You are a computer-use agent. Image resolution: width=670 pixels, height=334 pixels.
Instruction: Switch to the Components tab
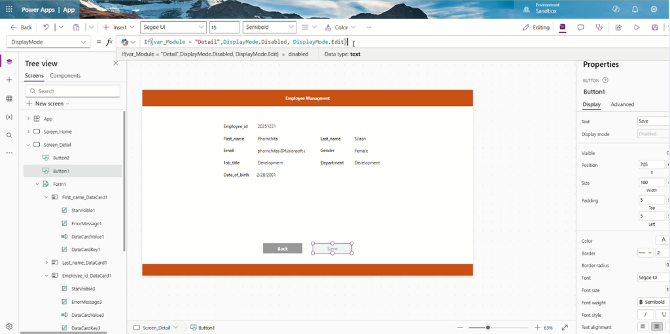click(65, 76)
